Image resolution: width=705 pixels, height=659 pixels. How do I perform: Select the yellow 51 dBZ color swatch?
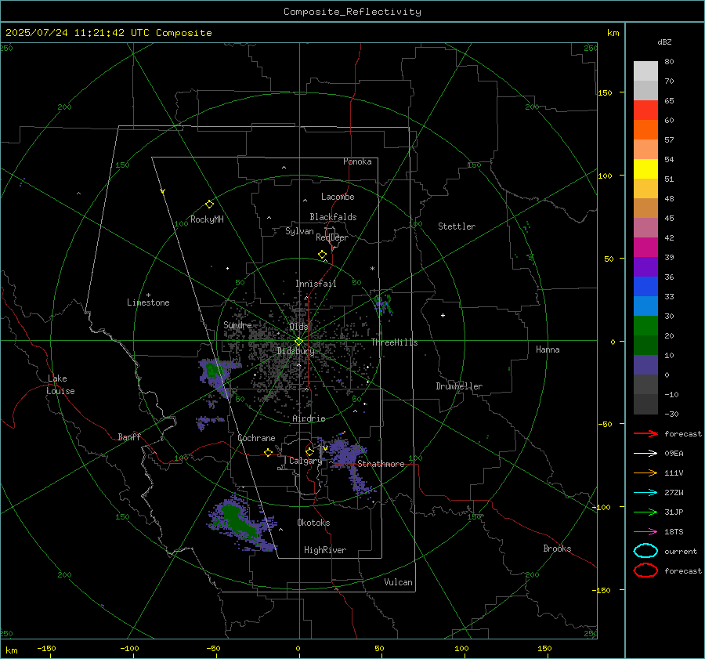[645, 169]
